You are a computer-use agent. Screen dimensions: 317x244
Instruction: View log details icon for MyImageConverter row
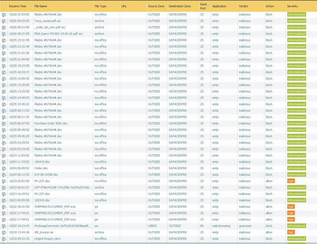[x=4, y=226]
